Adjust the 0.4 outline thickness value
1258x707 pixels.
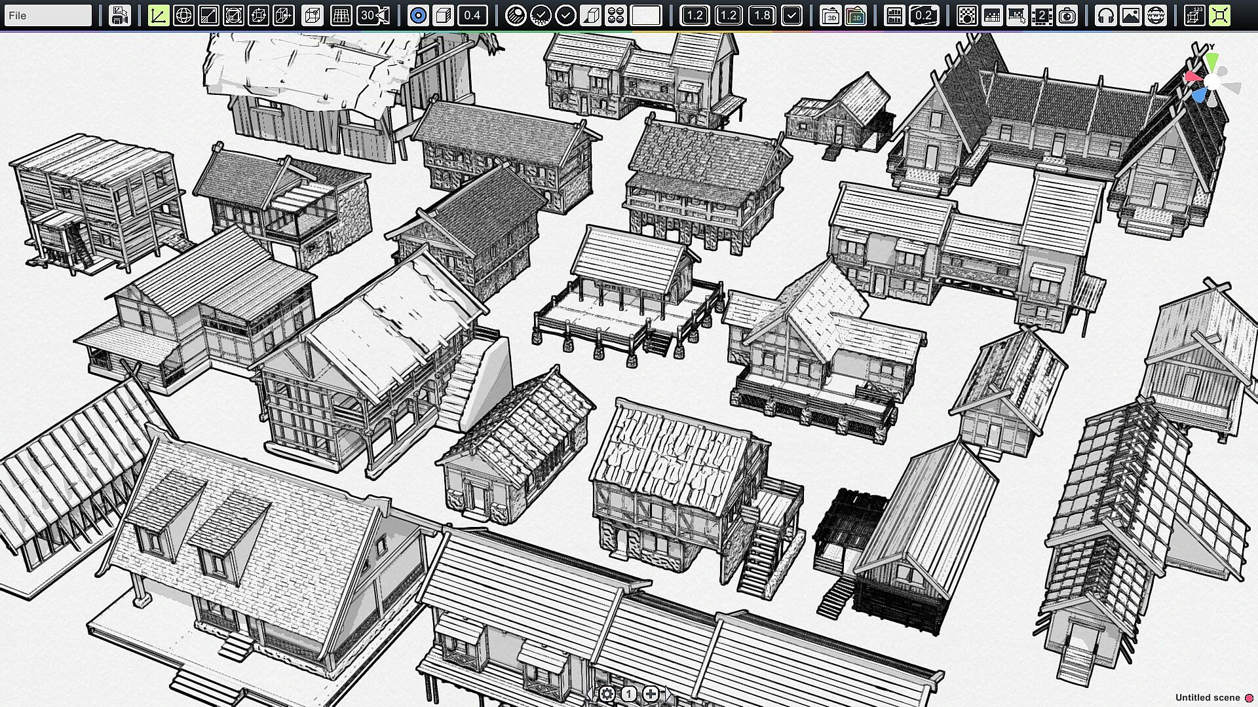coord(472,15)
